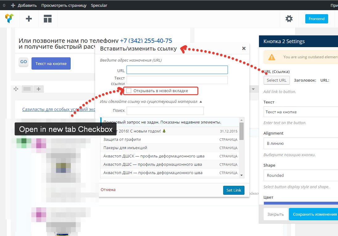Select Защита от граффити result row

tap(170, 139)
